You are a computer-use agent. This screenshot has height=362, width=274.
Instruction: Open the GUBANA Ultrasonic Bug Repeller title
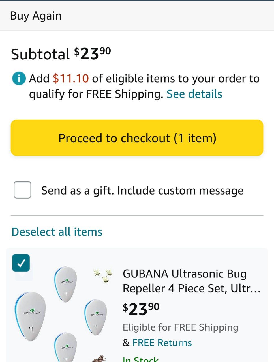[x=191, y=281]
